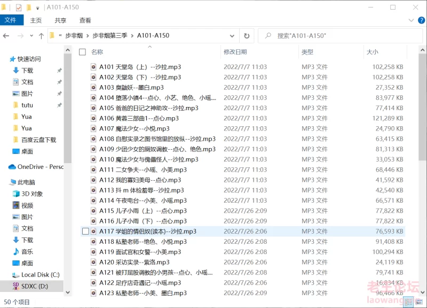Click the new folder quick access icon
Screen dimensions: 427x308
coord(29,7)
